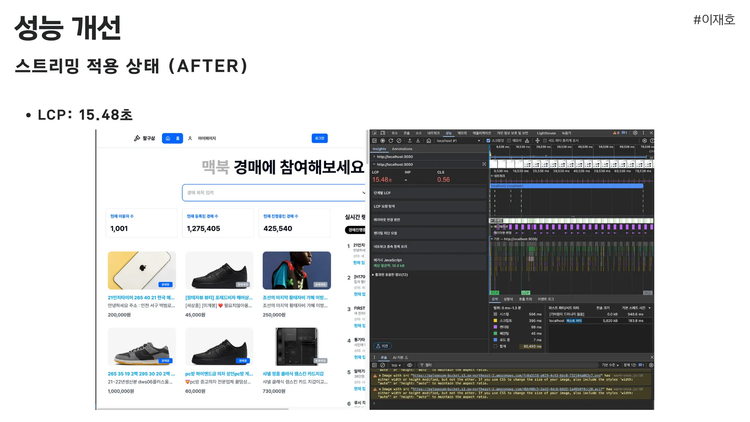The image size is (750, 422).
Task: Open the 레거시 JavaScript insight
Action: click(x=429, y=262)
